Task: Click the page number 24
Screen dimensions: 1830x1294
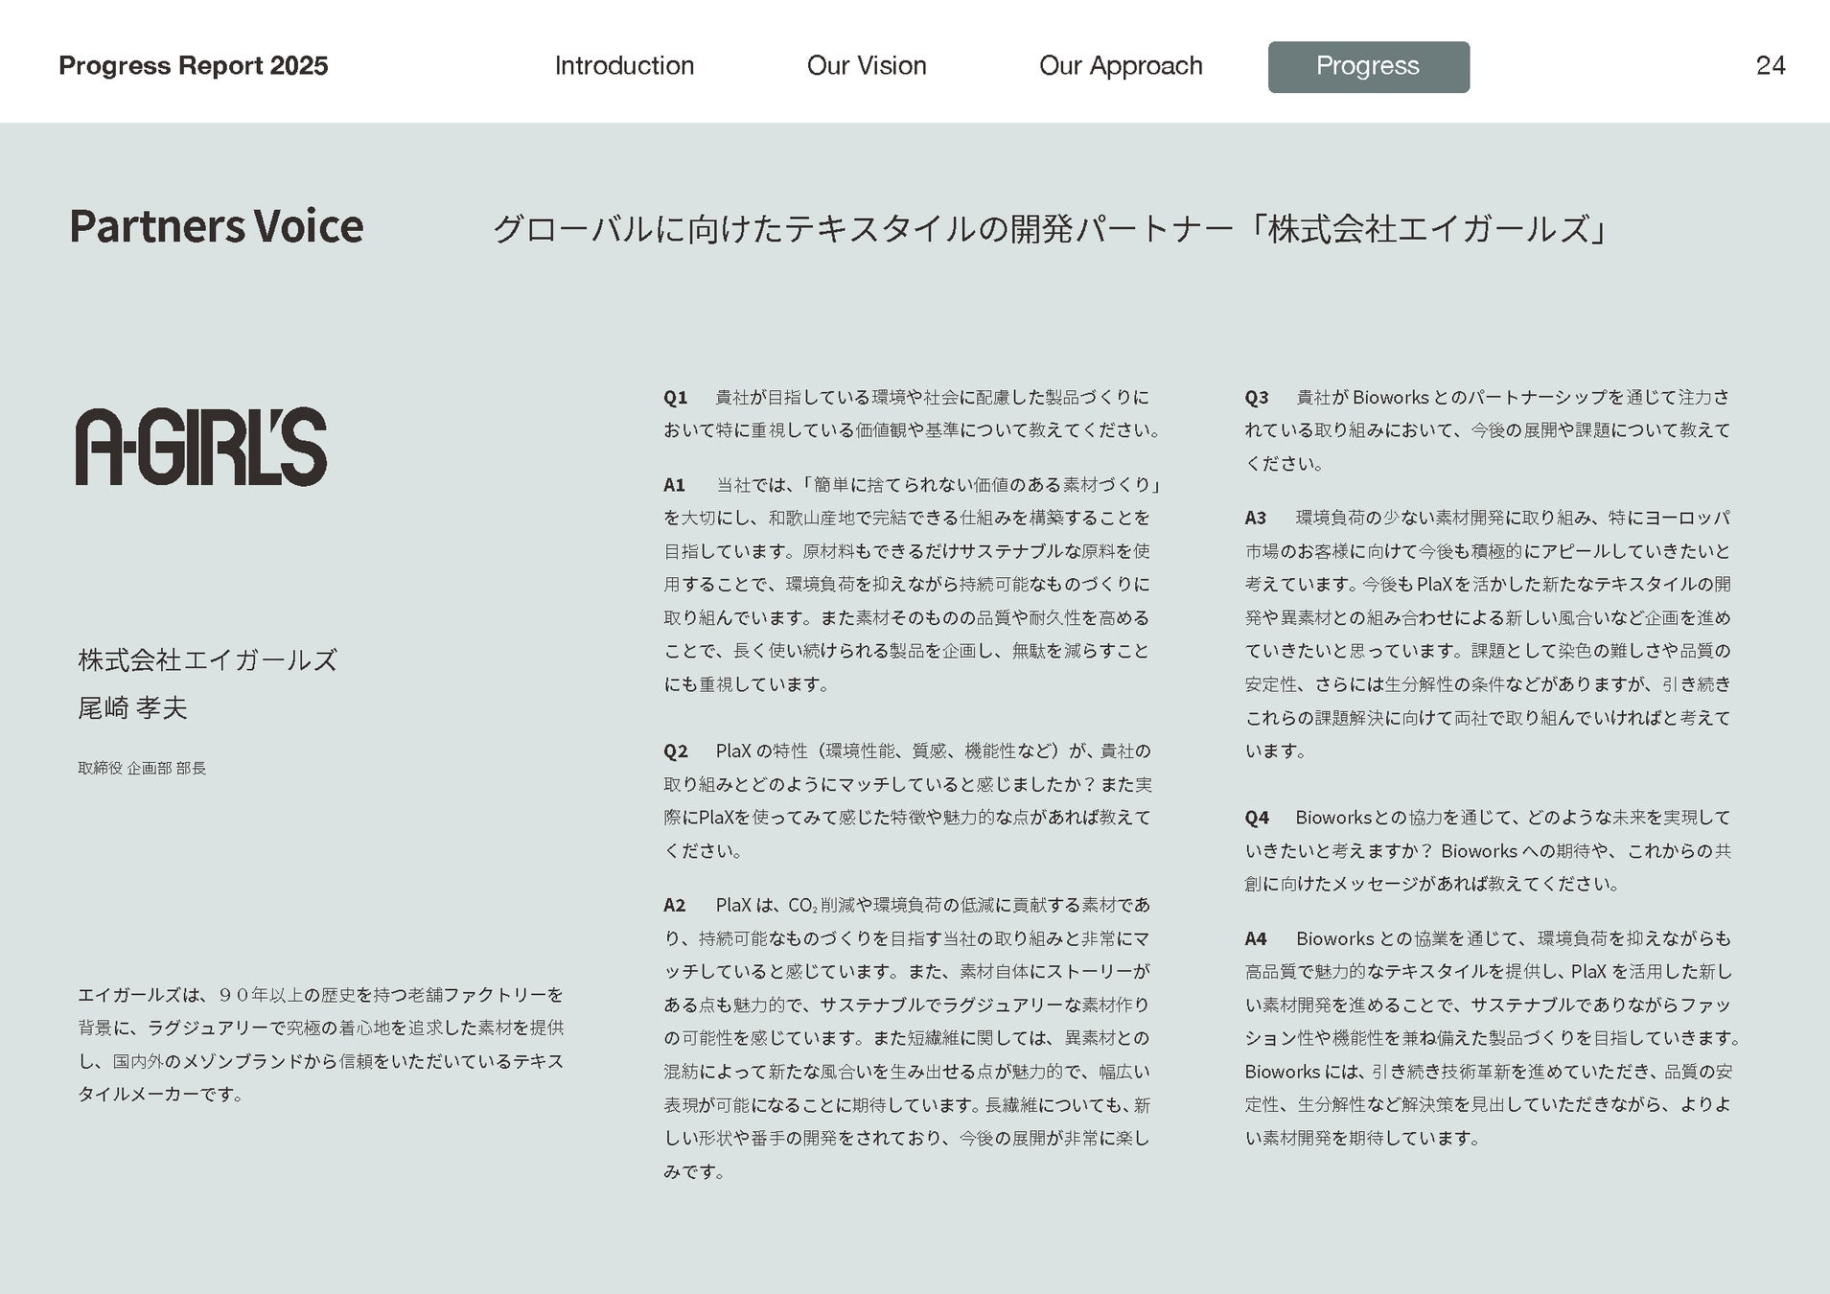Action: tap(1770, 66)
